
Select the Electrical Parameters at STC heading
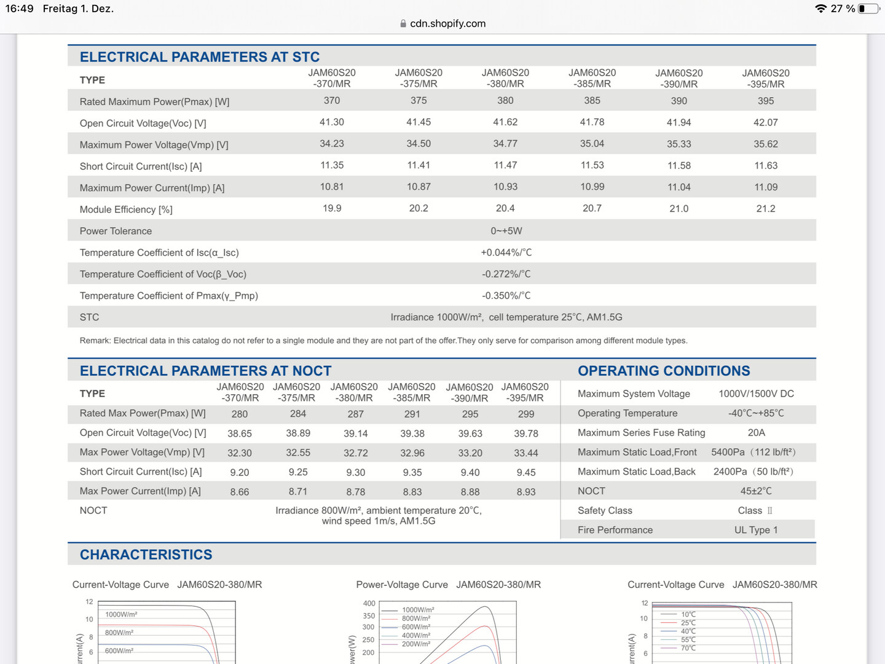point(200,57)
